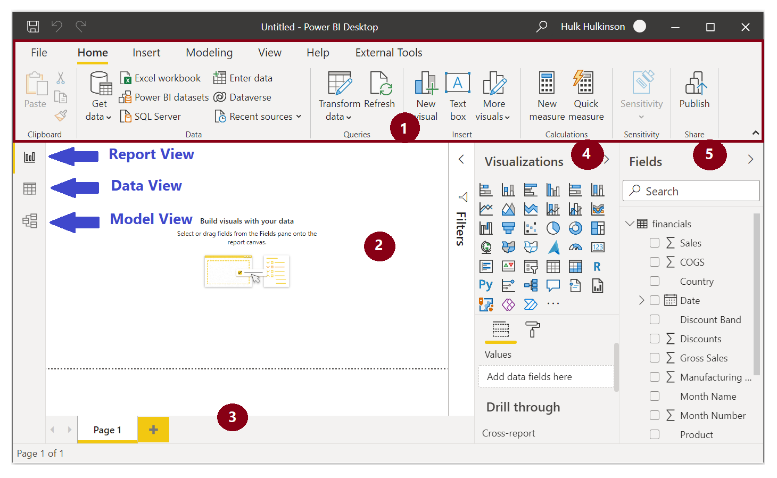This screenshot has width=777, height=478.
Task: Add a funnel chart visual
Action: [508, 228]
